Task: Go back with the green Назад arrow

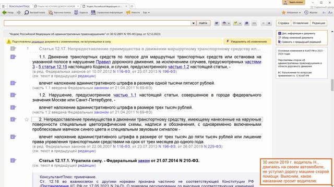Action: coord(8,12)
